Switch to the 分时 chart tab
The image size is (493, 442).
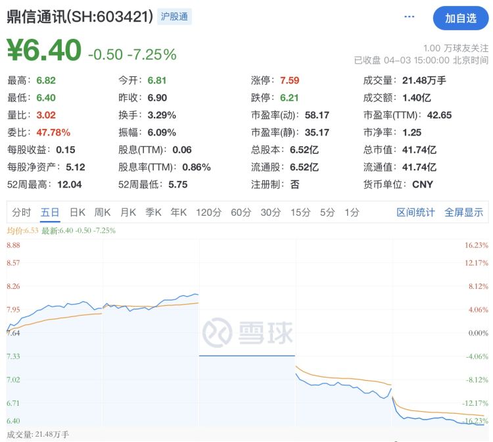pyautogui.click(x=22, y=212)
